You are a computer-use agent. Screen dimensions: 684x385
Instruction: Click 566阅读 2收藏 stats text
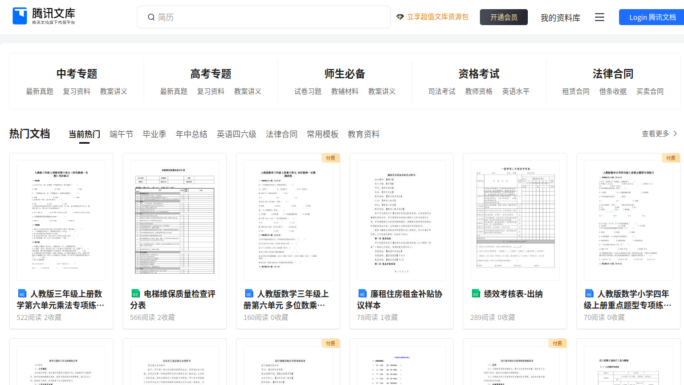pyautogui.click(x=152, y=317)
